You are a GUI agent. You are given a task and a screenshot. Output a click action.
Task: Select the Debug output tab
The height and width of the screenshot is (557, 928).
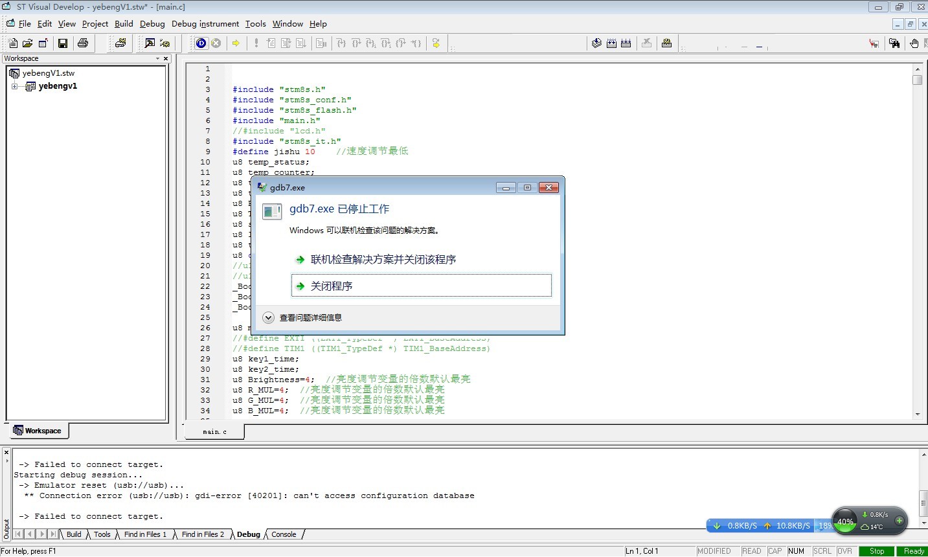tap(249, 534)
